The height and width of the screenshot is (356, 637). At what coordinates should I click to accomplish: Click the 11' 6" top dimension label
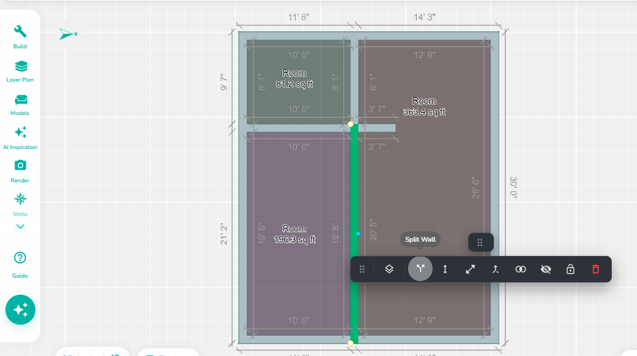298,18
